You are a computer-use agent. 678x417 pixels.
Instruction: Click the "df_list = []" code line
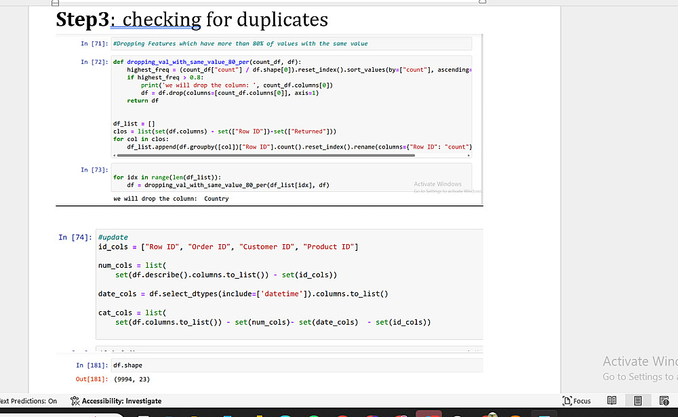tap(134, 123)
